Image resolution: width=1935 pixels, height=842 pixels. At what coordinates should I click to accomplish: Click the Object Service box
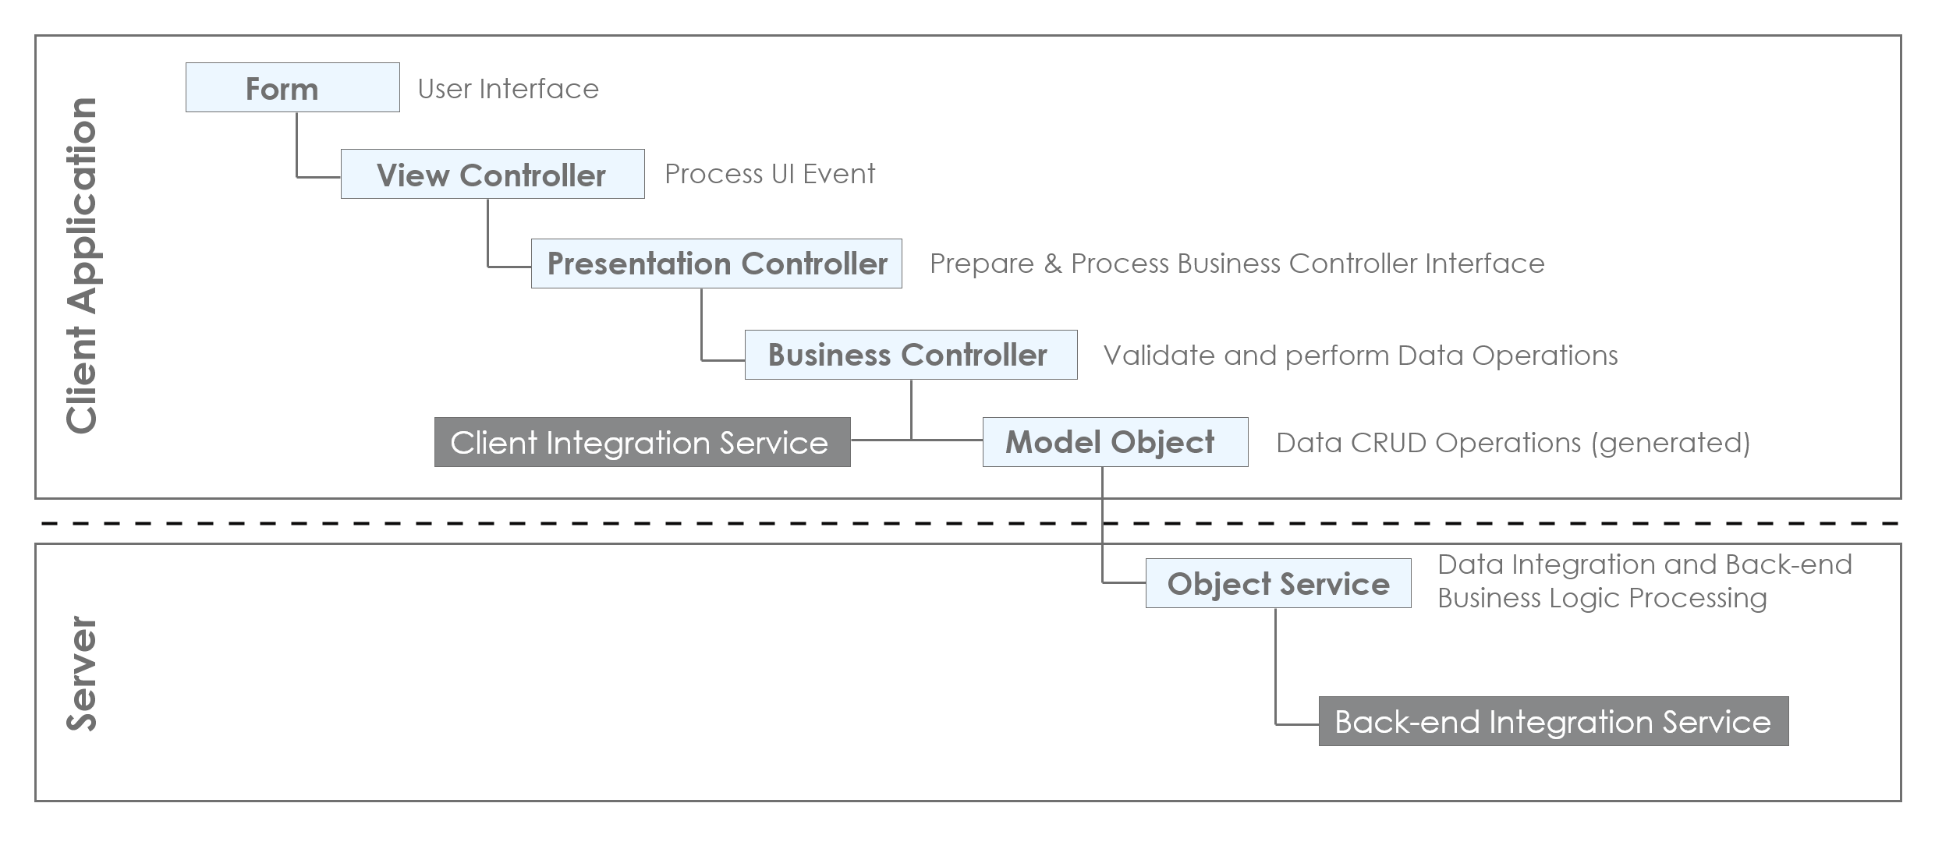click(x=1278, y=583)
